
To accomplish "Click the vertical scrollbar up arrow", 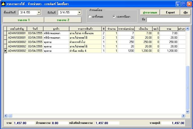I will click(188, 29).
